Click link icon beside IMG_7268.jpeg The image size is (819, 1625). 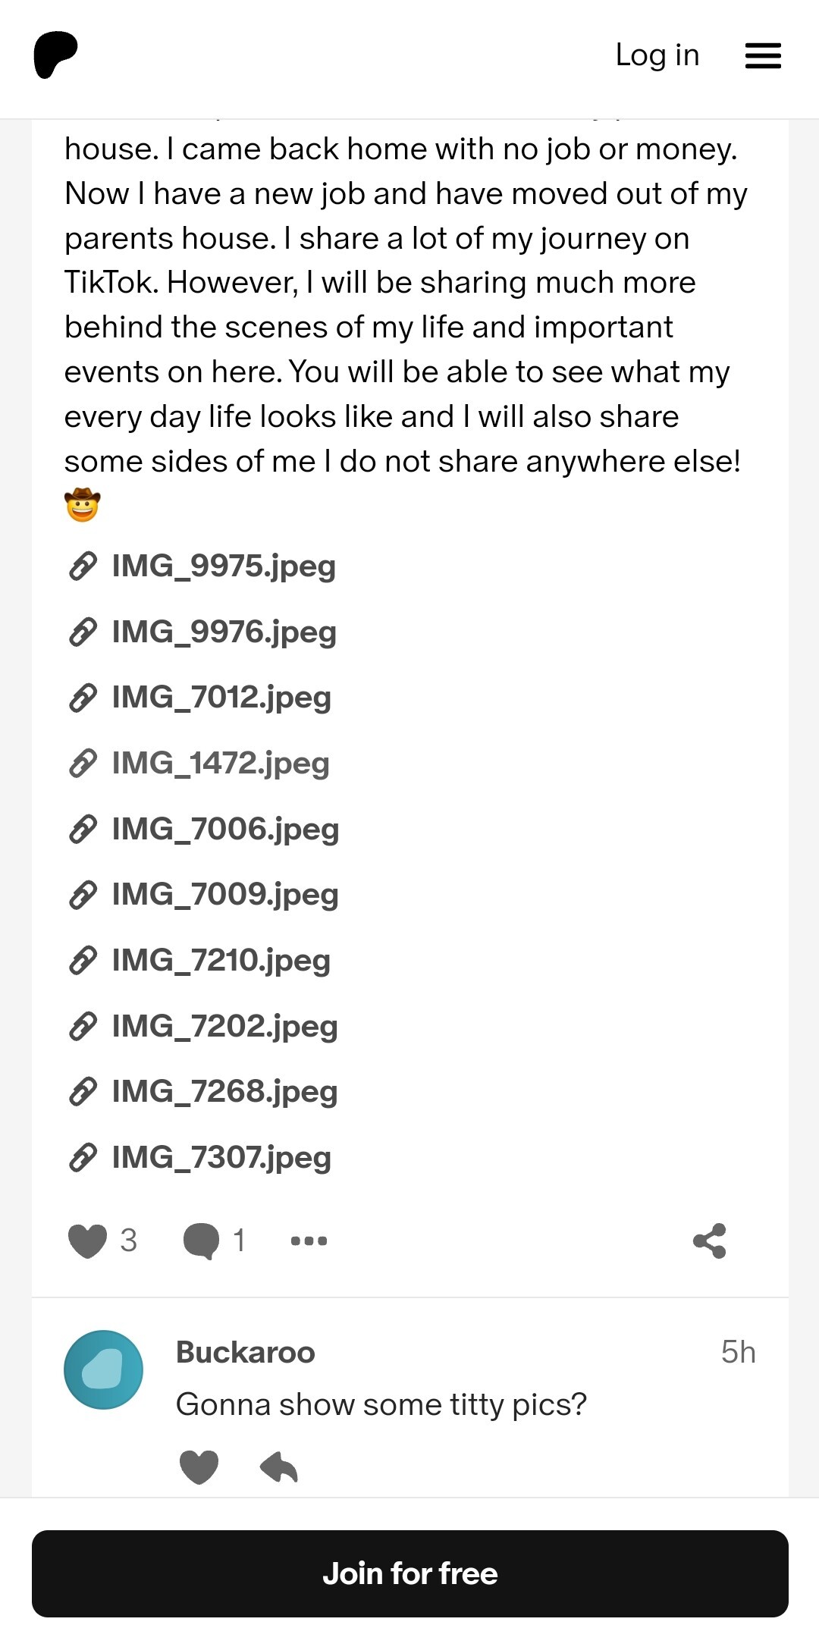pos(83,1092)
